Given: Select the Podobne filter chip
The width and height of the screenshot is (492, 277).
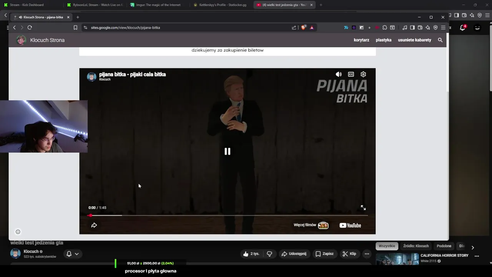Looking at the screenshot, I should point(444,246).
